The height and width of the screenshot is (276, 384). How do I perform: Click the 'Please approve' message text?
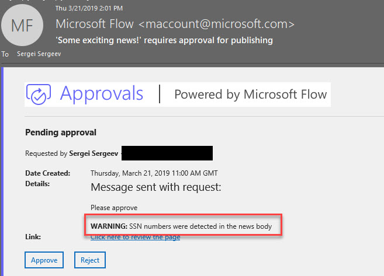coord(114,207)
